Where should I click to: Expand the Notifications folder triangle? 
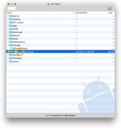(8, 42)
